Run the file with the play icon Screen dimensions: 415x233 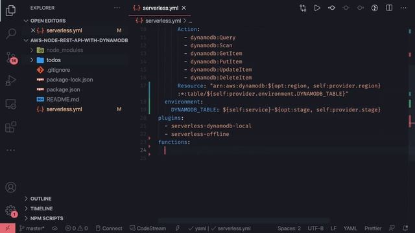pos(317,8)
